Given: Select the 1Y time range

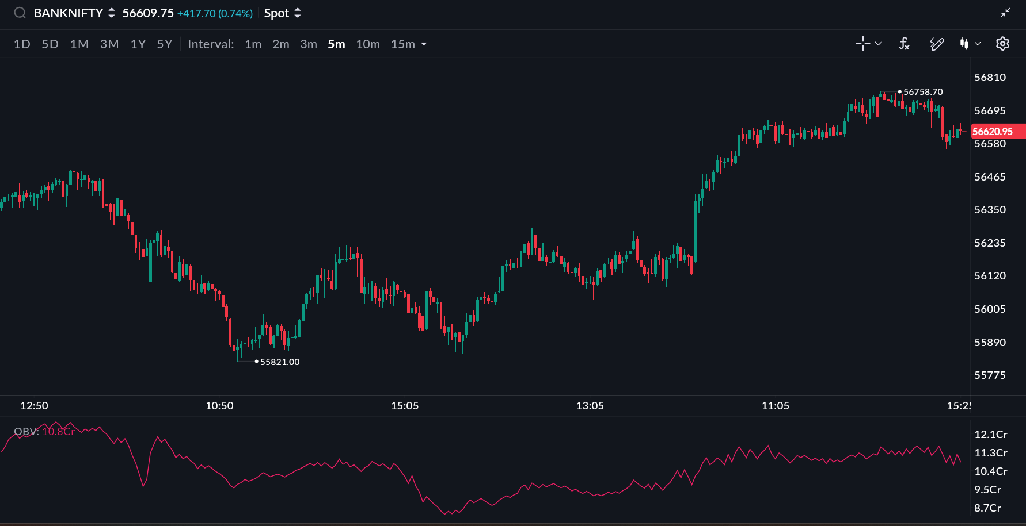Looking at the screenshot, I should pyautogui.click(x=138, y=44).
